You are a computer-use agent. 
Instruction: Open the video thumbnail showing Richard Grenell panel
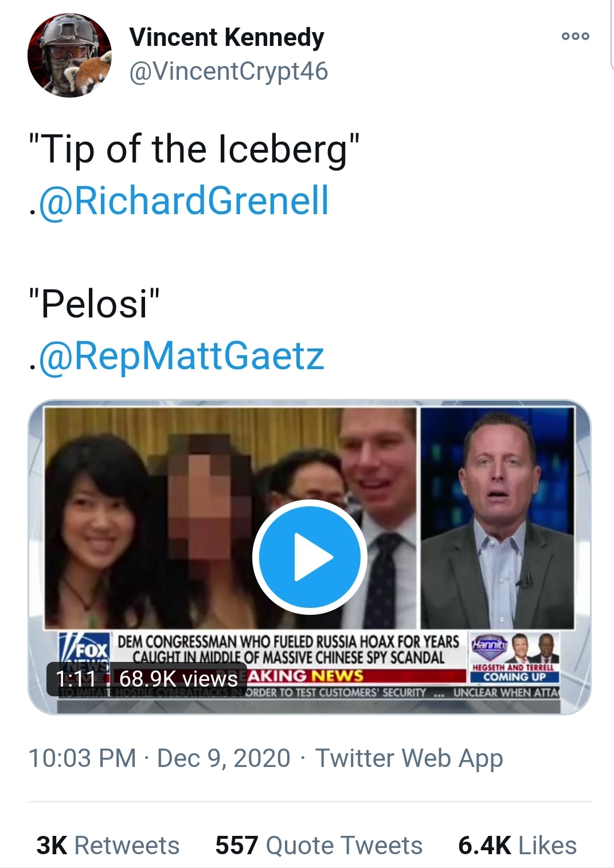click(x=498, y=518)
